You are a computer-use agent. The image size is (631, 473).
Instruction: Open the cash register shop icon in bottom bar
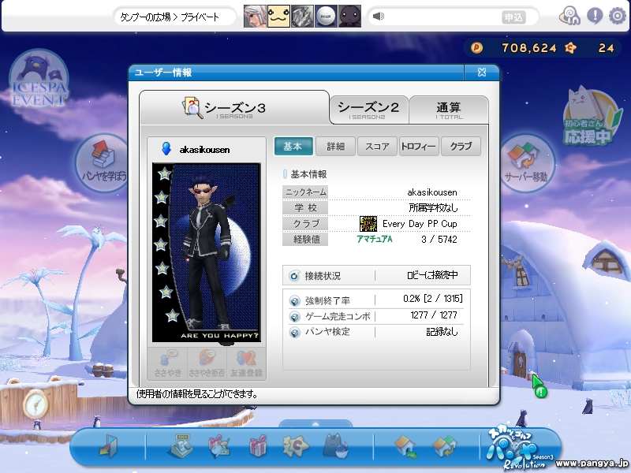click(x=180, y=446)
